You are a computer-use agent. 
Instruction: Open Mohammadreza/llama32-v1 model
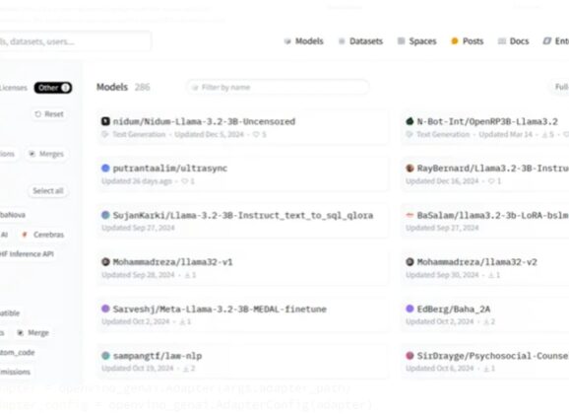coord(243,267)
